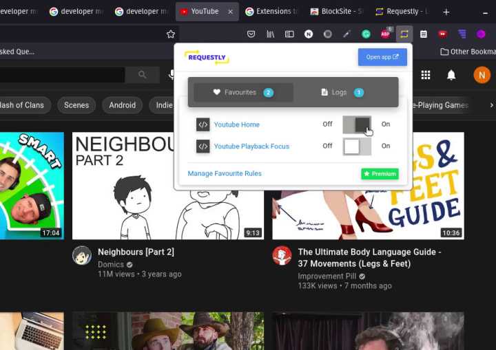Viewport: 496px width, 350px height.
Task: Open the cowboys video thumbnail
Action: point(168,331)
